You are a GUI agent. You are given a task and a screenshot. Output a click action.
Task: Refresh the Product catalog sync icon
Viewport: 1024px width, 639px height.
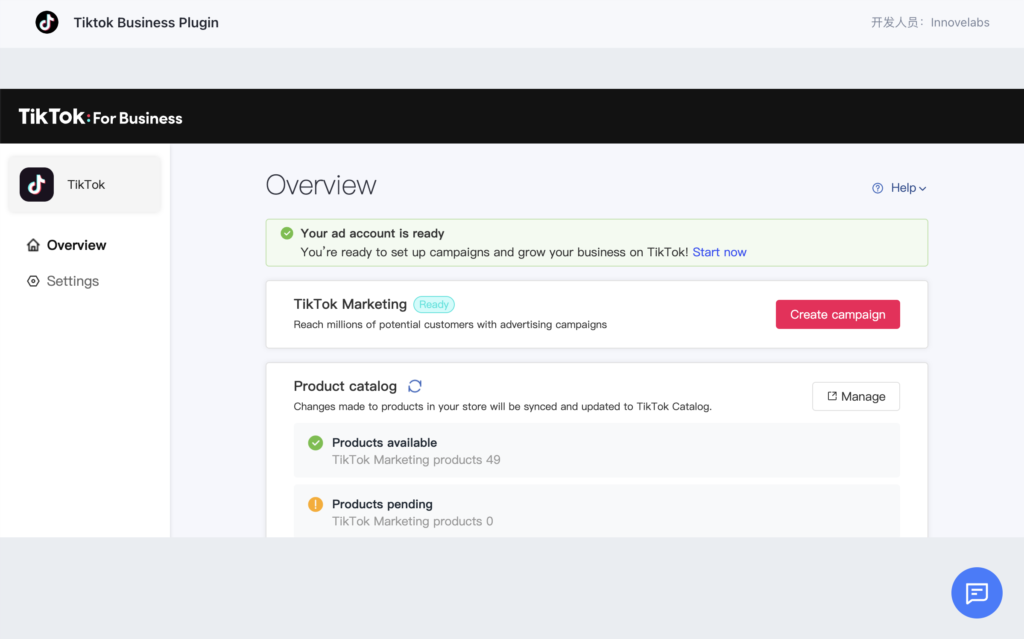tap(415, 386)
